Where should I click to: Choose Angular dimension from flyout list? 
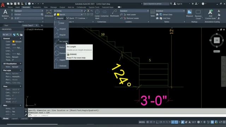[61, 35]
